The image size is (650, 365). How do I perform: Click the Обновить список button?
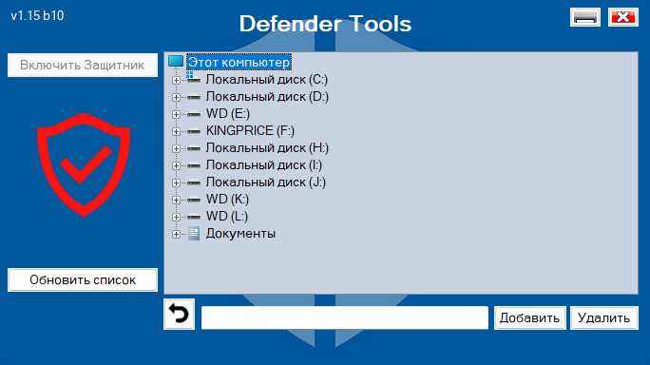83,280
